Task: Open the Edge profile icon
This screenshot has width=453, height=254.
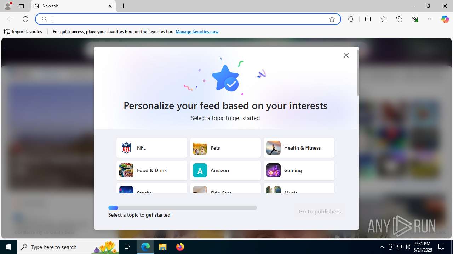Action: (x=8, y=6)
